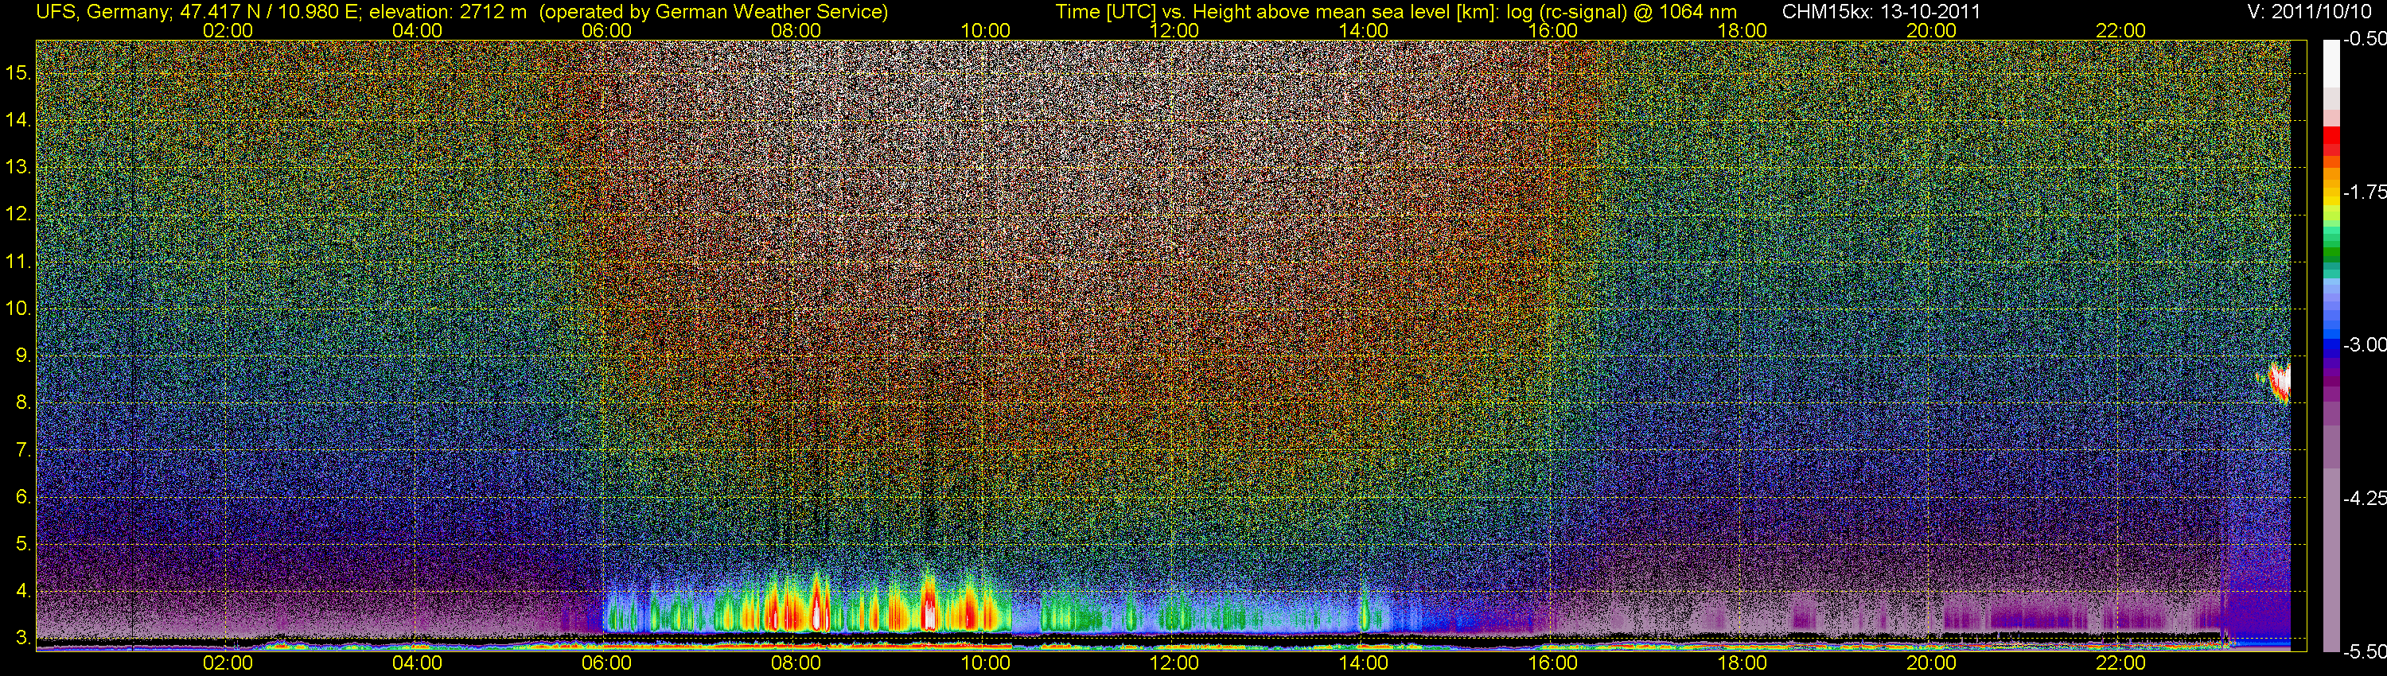Click the 04:00 label on the bottom time axis
This screenshot has height=676, width=2387.
pyautogui.click(x=417, y=663)
